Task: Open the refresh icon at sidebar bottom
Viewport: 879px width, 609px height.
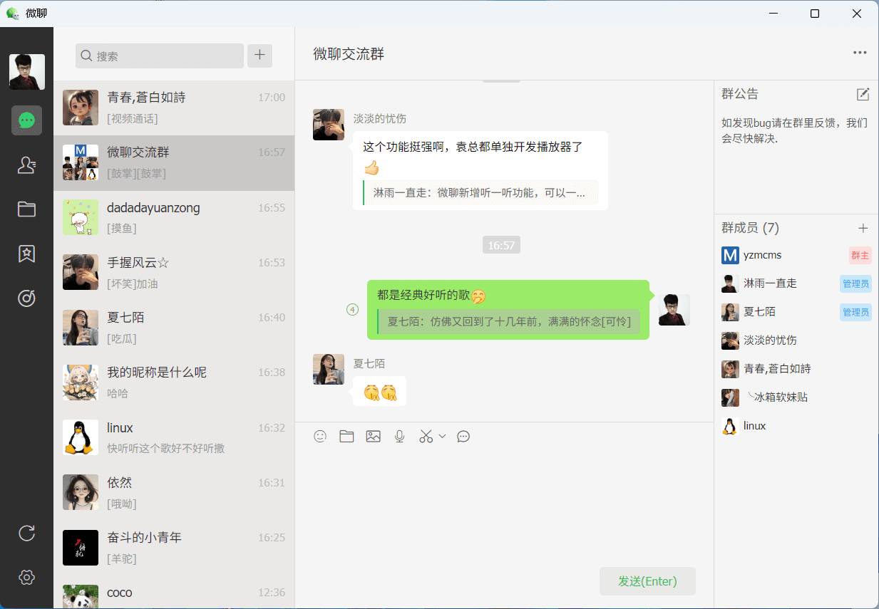Action: [x=26, y=533]
